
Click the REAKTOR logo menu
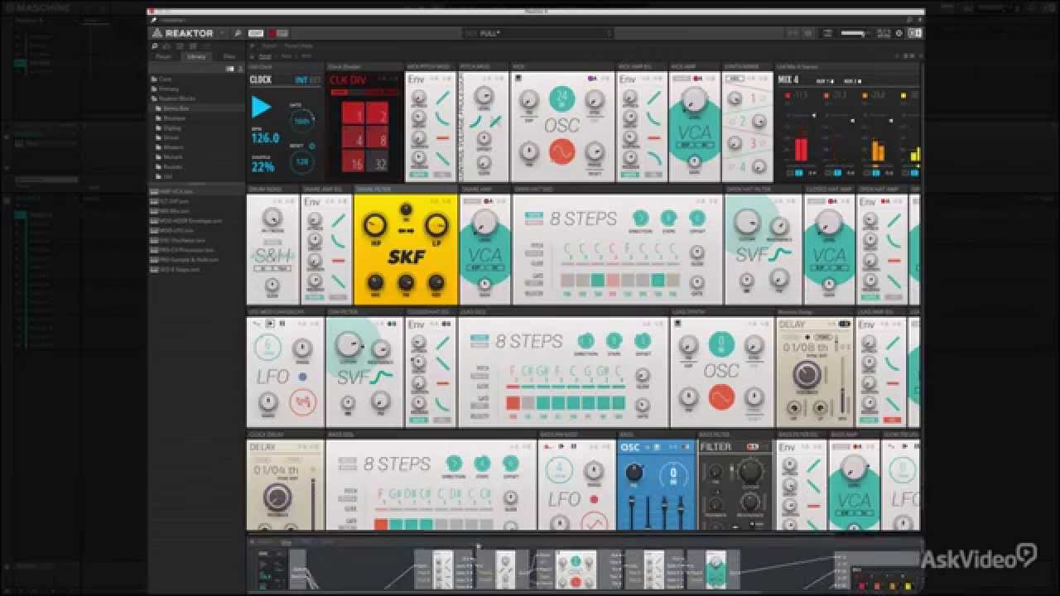tap(183, 33)
